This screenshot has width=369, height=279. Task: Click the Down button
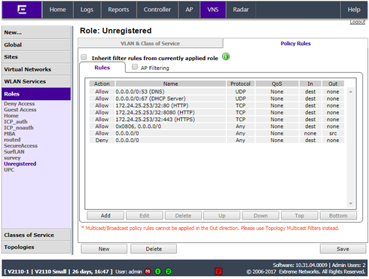click(261, 216)
